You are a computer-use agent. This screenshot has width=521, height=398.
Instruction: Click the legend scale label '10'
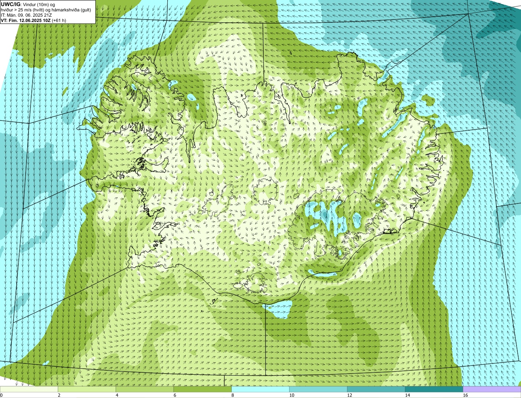point(291,395)
